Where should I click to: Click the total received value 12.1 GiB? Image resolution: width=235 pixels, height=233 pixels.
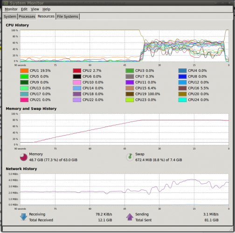pyautogui.click(x=105, y=220)
